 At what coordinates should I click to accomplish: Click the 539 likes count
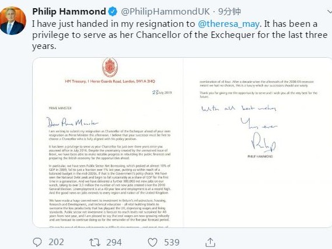[x=172, y=242]
